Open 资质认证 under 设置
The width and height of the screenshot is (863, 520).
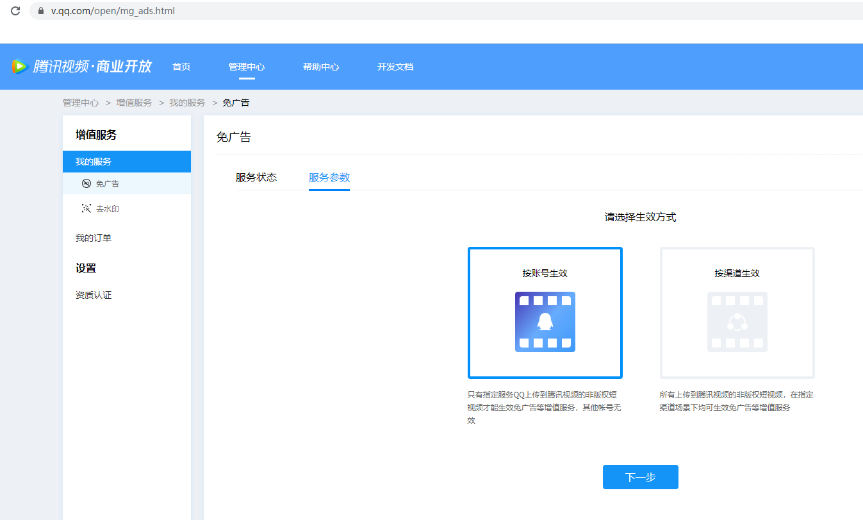pos(94,295)
